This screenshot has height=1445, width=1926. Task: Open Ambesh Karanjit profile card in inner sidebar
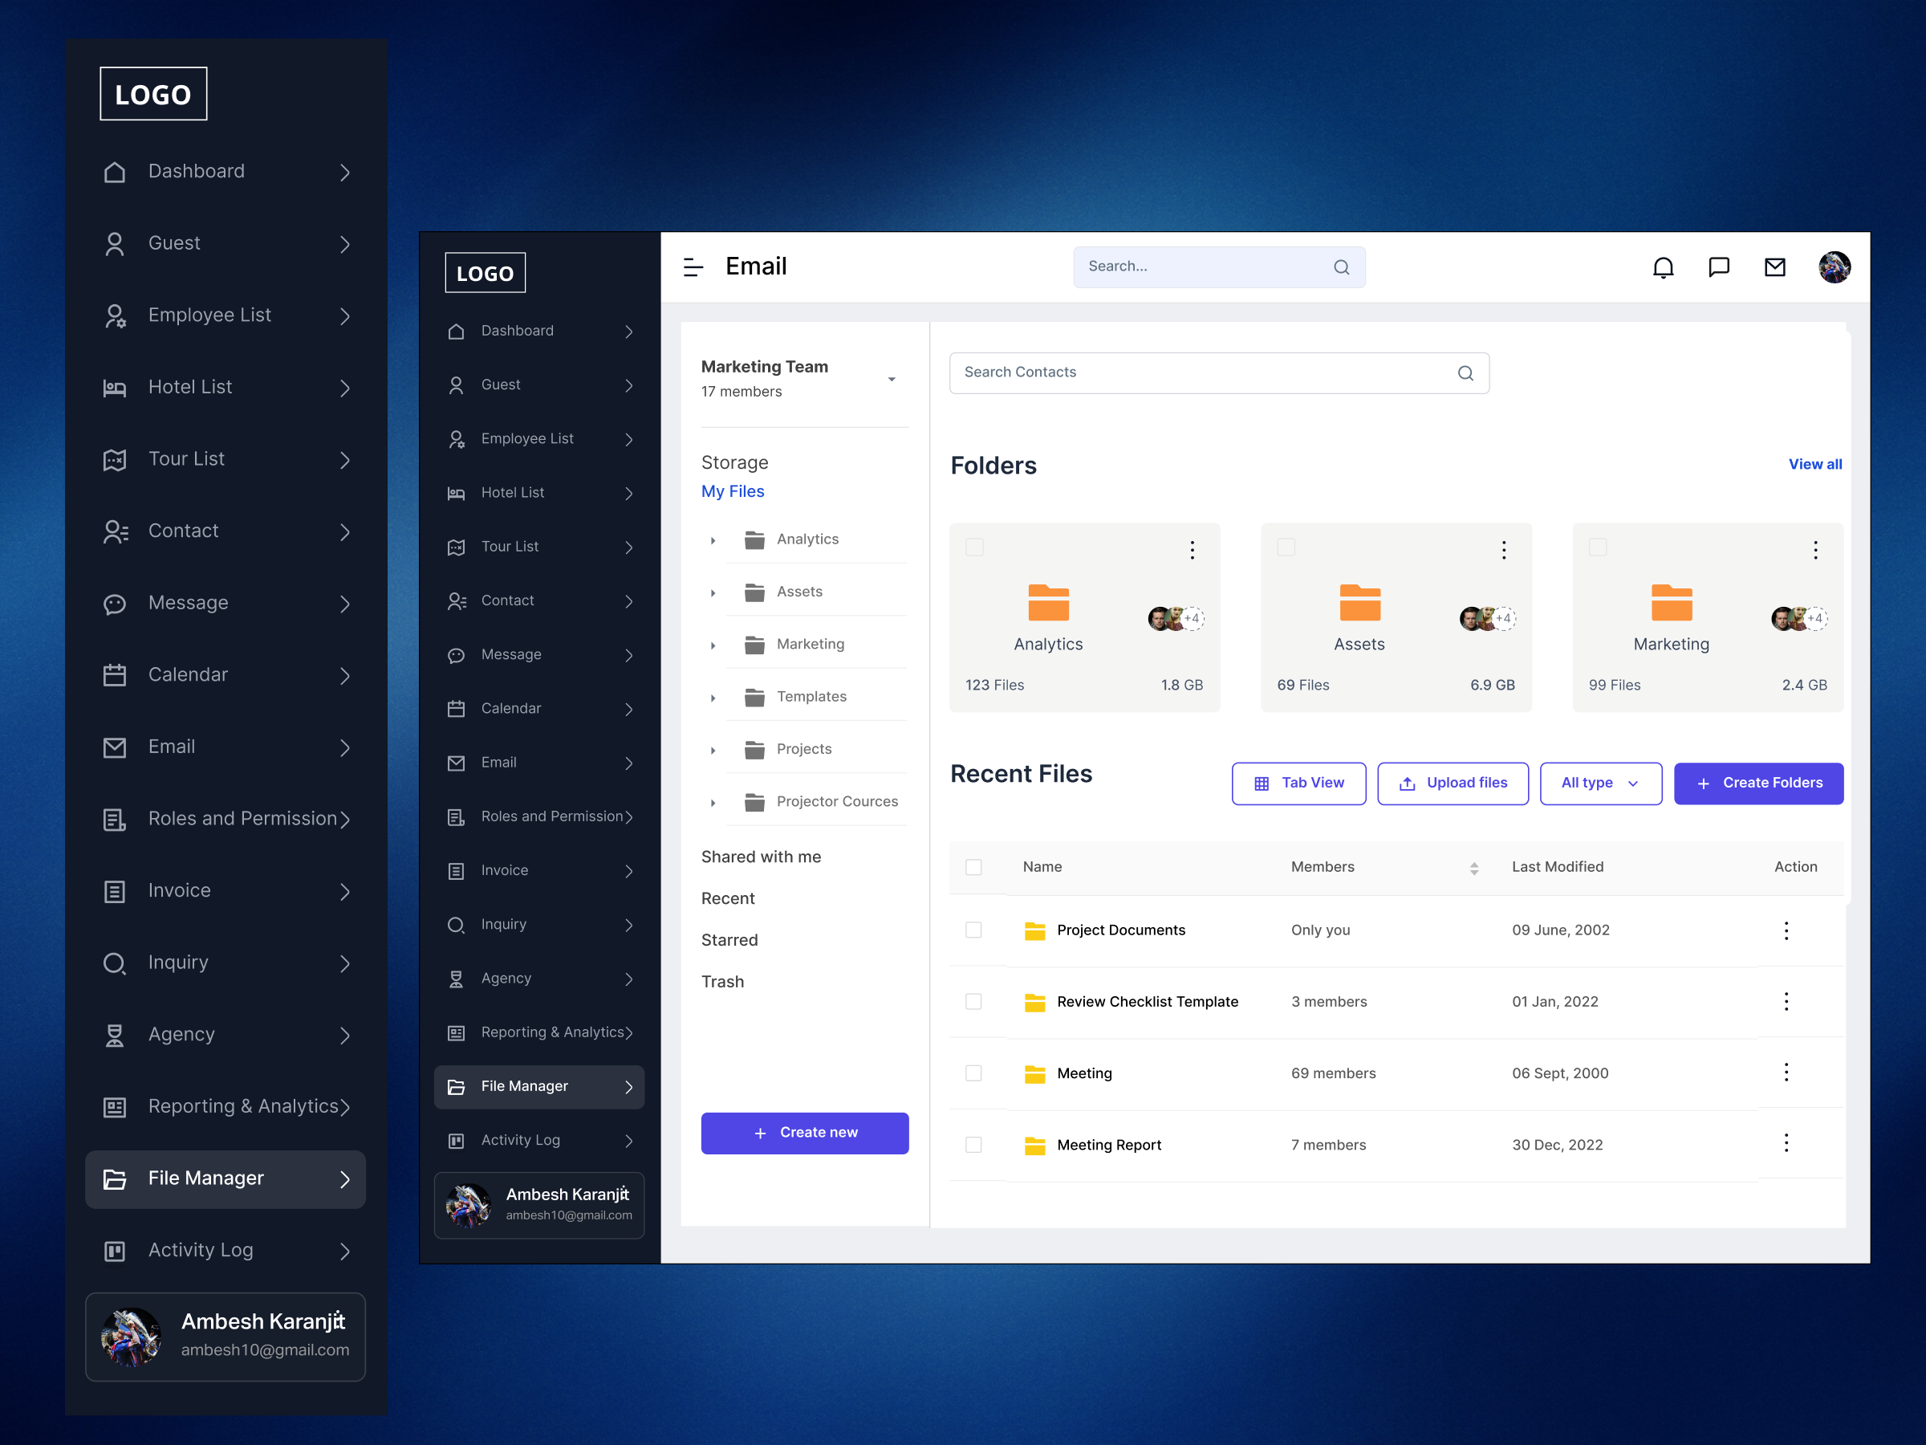[x=539, y=1206]
